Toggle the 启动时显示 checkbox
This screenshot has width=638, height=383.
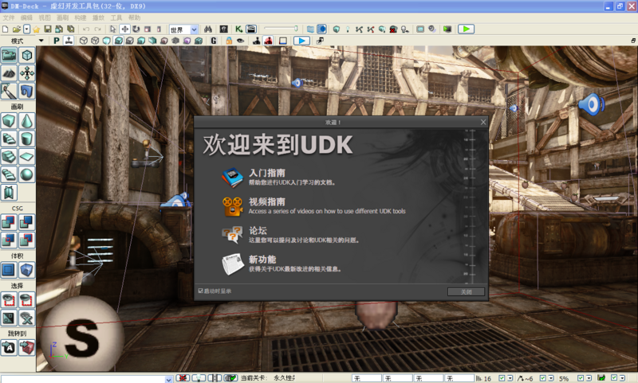coord(201,291)
